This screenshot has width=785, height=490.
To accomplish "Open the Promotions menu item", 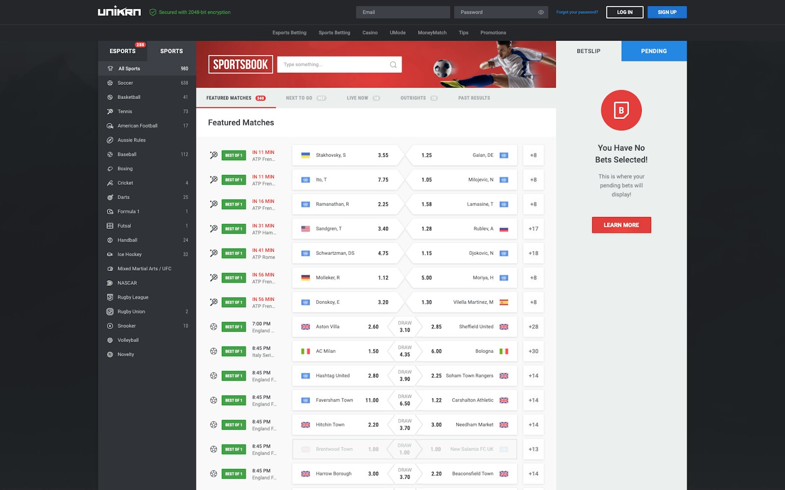I will pyautogui.click(x=493, y=32).
